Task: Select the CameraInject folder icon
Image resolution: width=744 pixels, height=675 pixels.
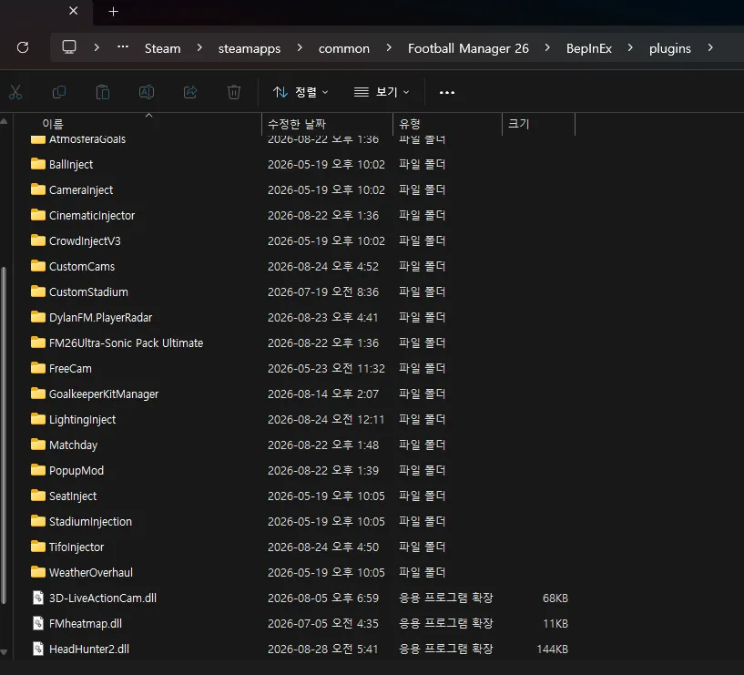Action: (x=38, y=189)
